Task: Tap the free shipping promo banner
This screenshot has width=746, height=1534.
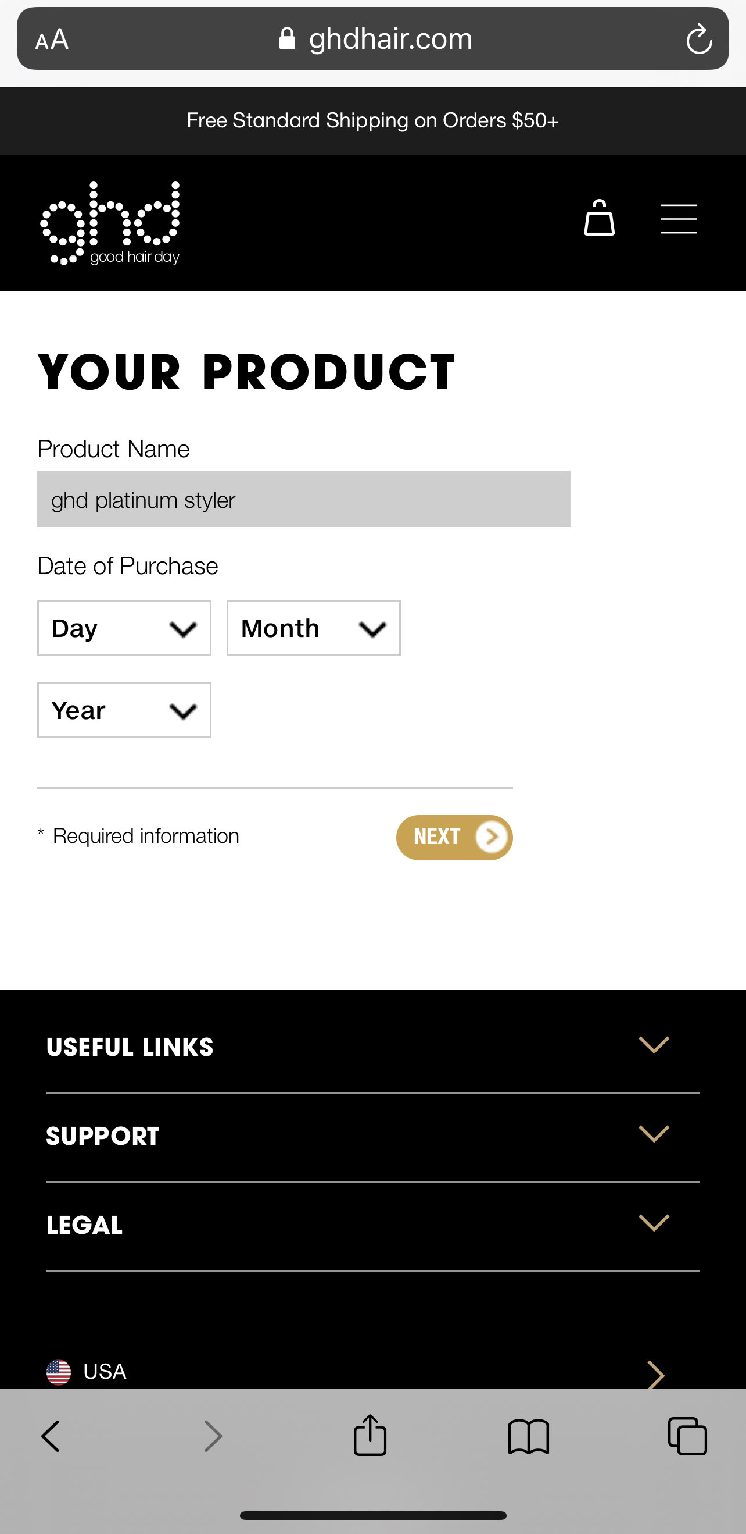Action: pyautogui.click(x=373, y=121)
